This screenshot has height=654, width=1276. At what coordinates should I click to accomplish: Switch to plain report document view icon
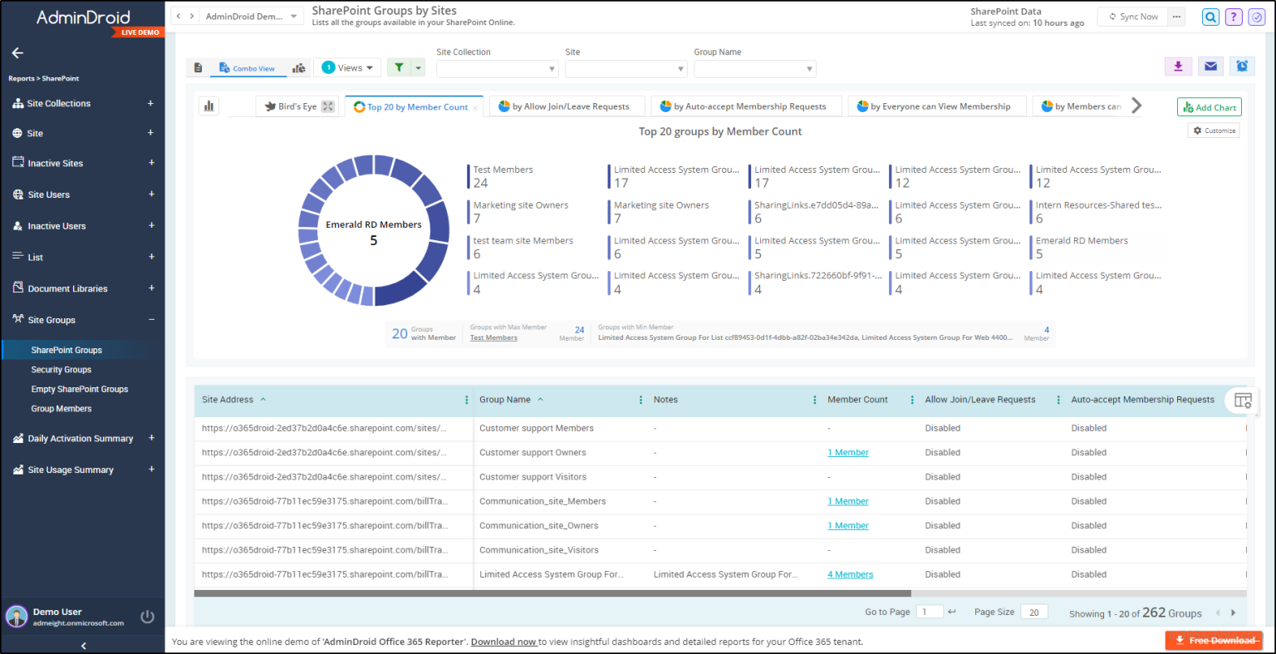point(198,66)
